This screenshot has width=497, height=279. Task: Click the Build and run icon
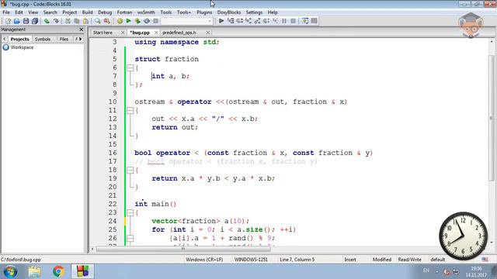coord(137,21)
